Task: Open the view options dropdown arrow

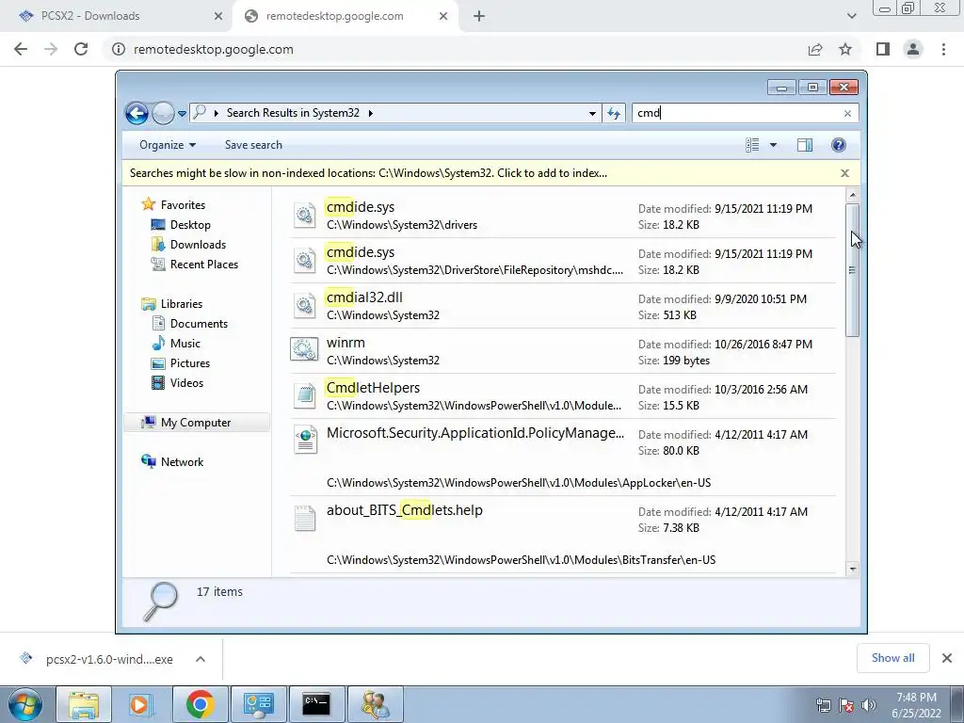Action: point(773,145)
